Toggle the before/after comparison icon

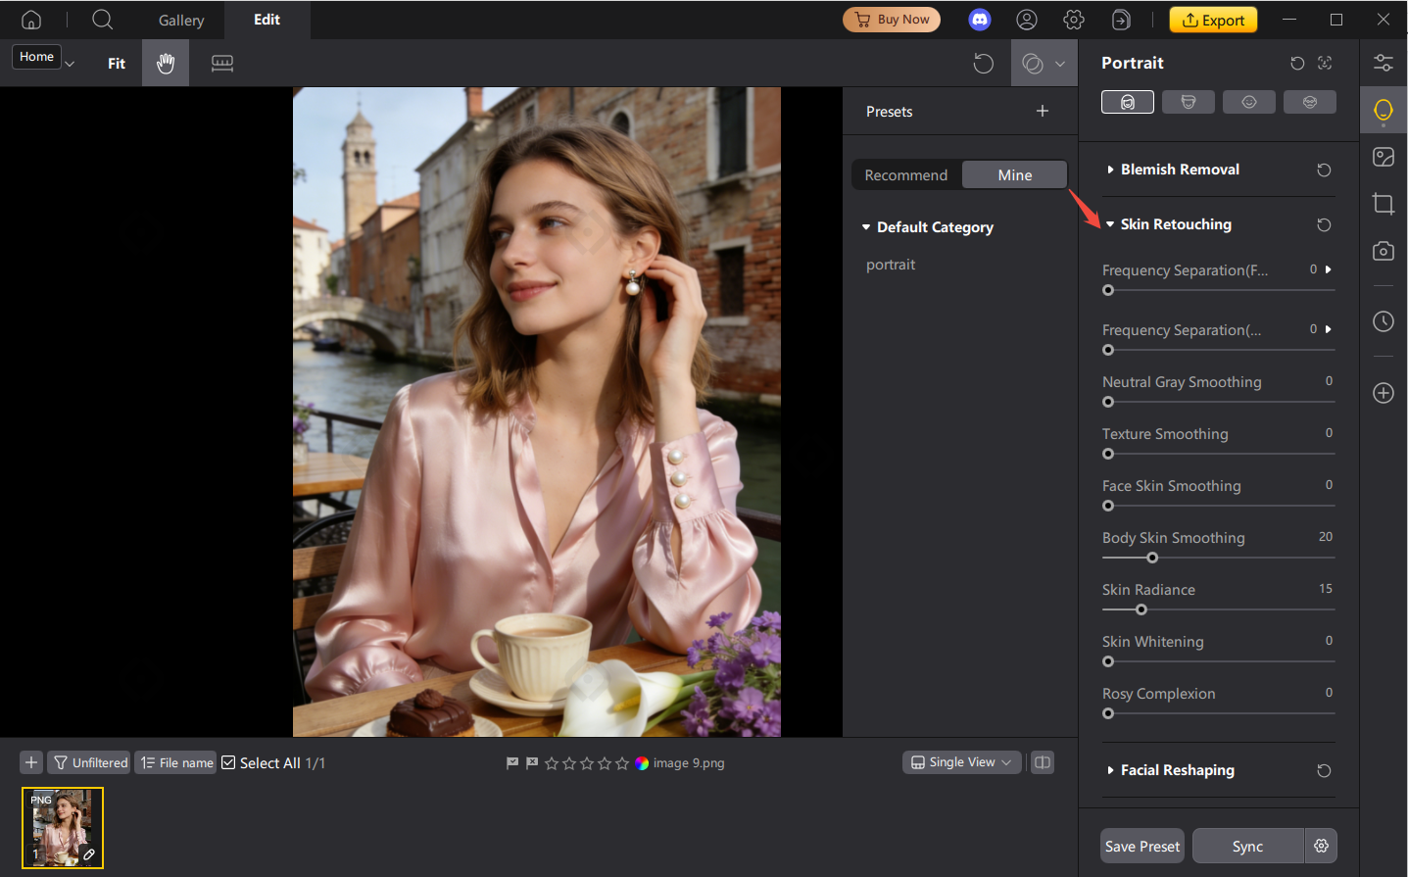(x=1032, y=64)
